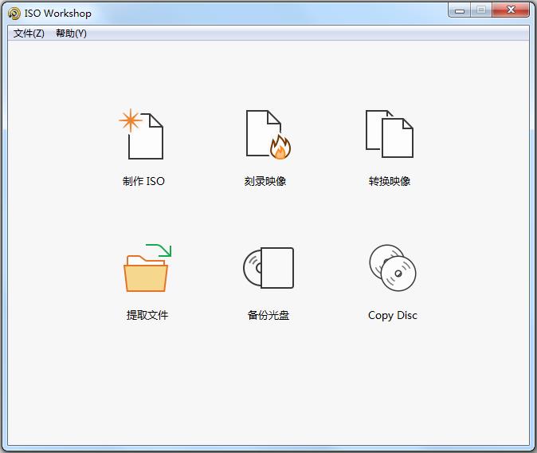Click the 转换映像 double-document icon
Screen dimensions: 537x453
[x=390, y=134]
